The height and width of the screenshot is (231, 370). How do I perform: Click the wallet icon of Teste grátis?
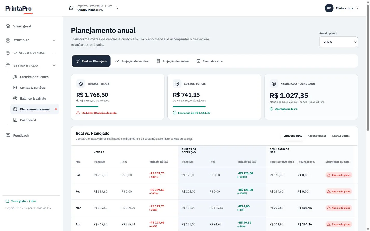pos(7,201)
